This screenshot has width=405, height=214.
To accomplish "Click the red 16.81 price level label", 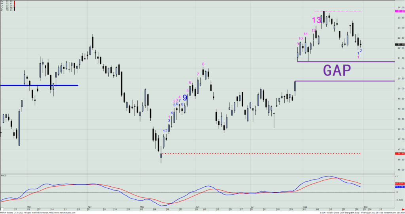I will tap(400, 153).
